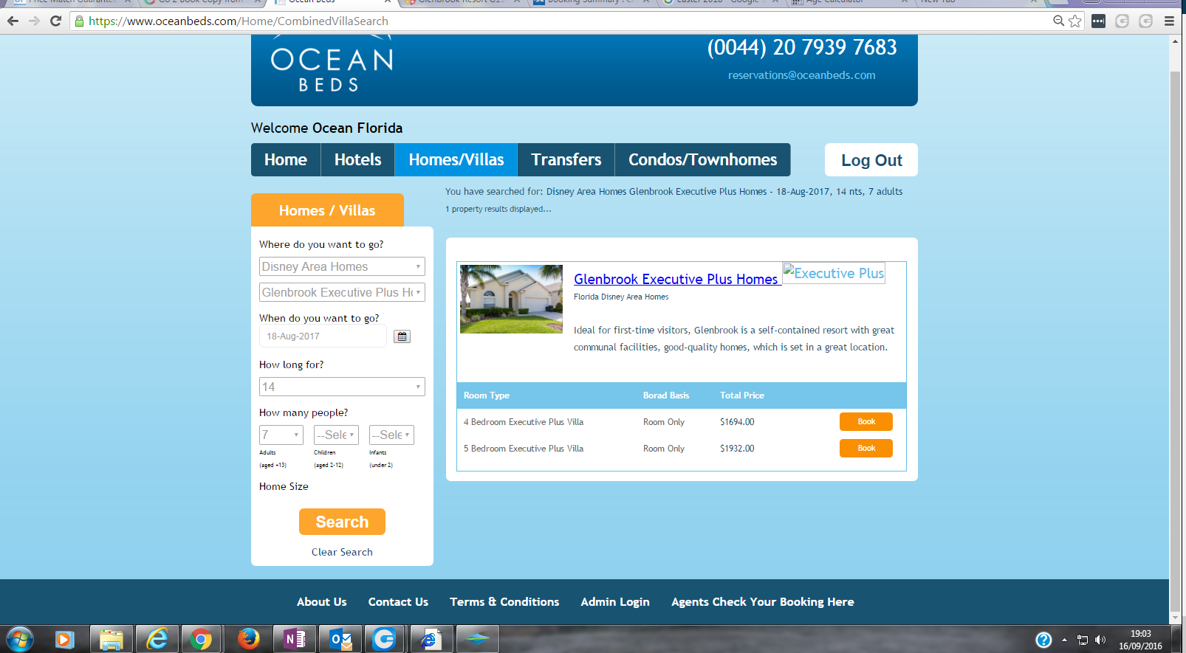Launch Firefox from the taskbar

248,639
